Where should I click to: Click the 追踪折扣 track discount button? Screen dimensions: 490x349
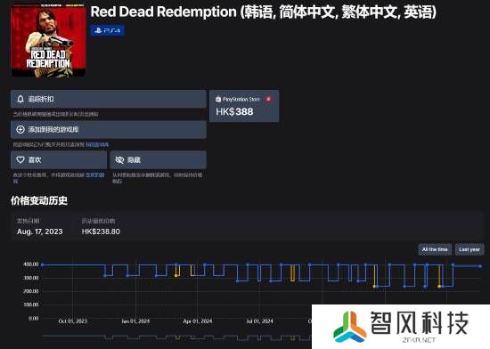(109, 99)
